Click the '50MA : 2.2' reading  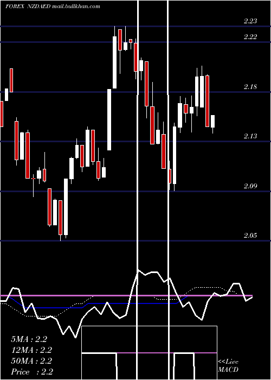pos(31,361)
